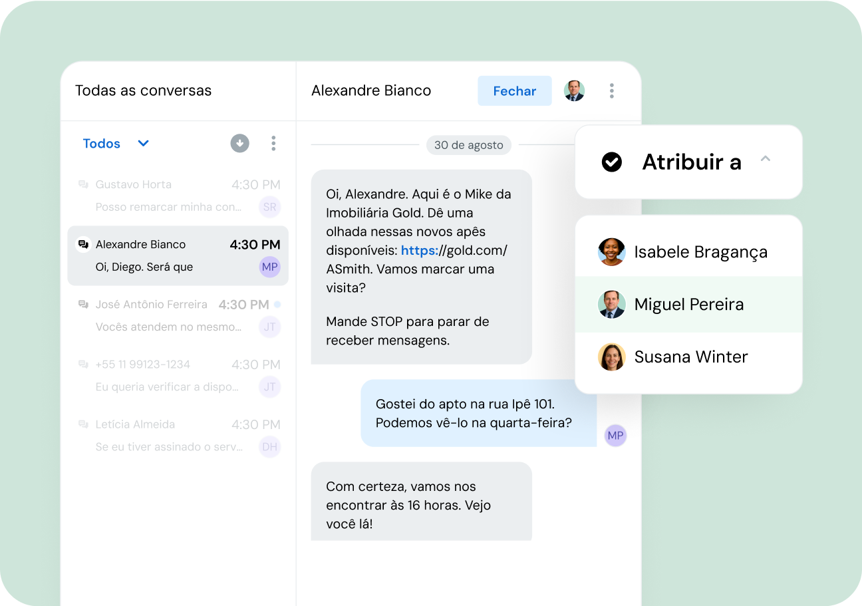The height and width of the screenshot is (606, 862).
Task: Click the Atribuir a dropdown header
Action: pyautogui.click(x=690, y=162)
